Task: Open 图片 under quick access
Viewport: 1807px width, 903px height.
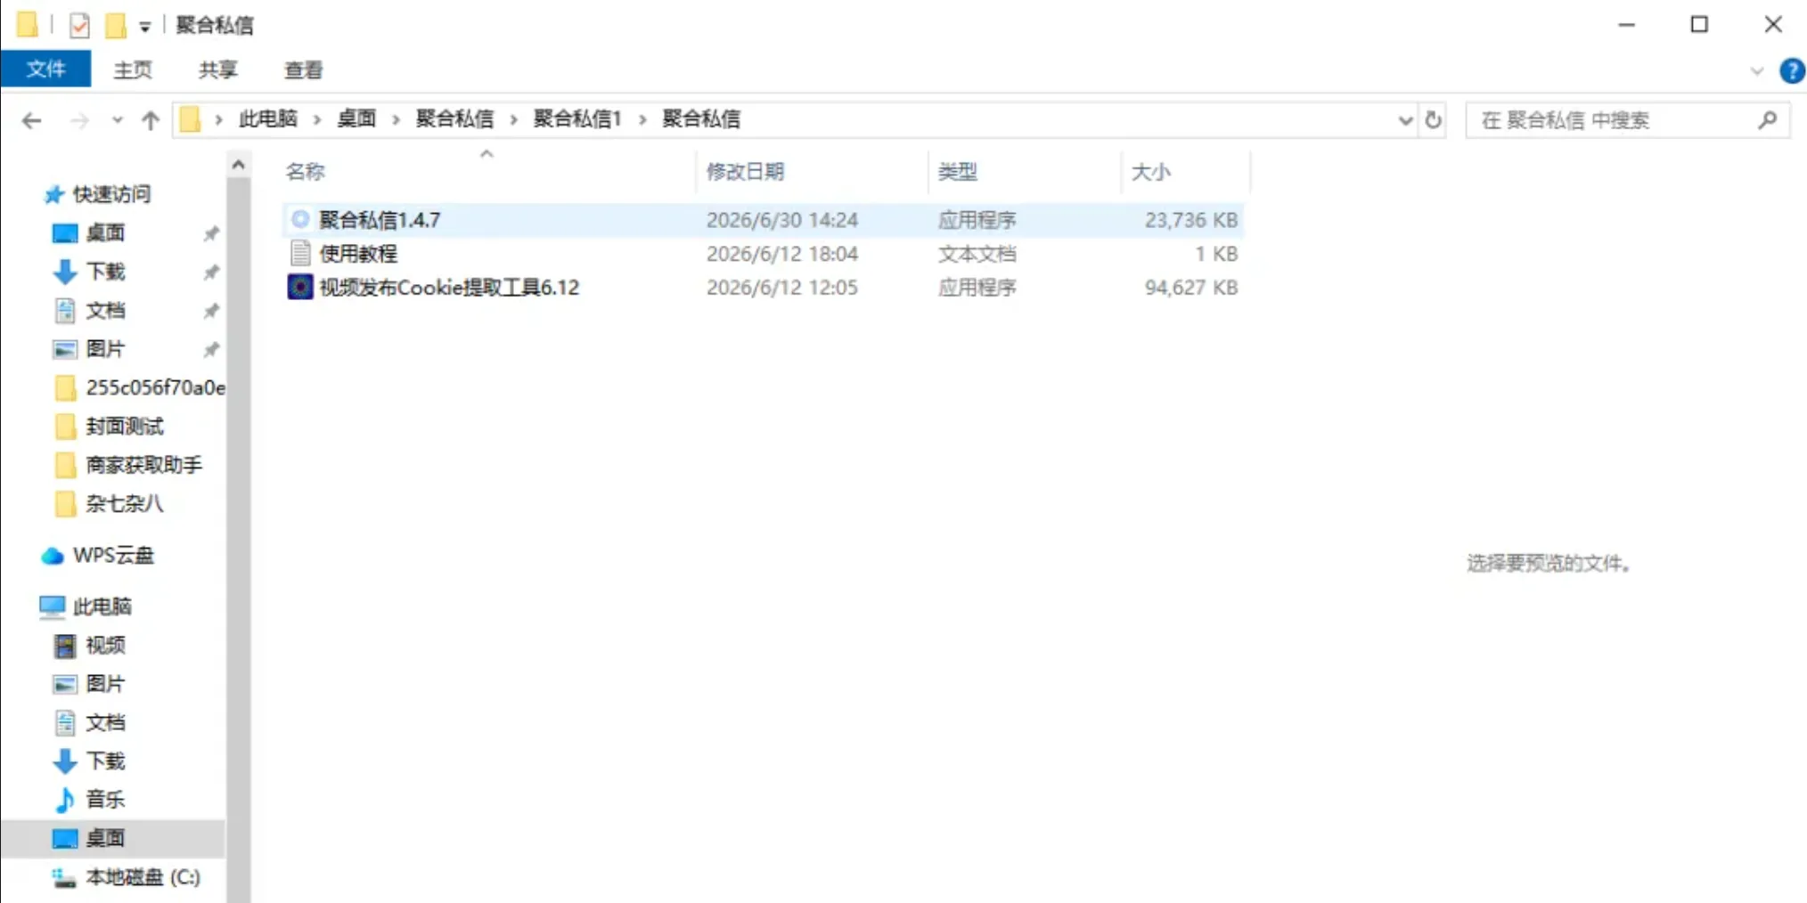Action: coord(105,349)
